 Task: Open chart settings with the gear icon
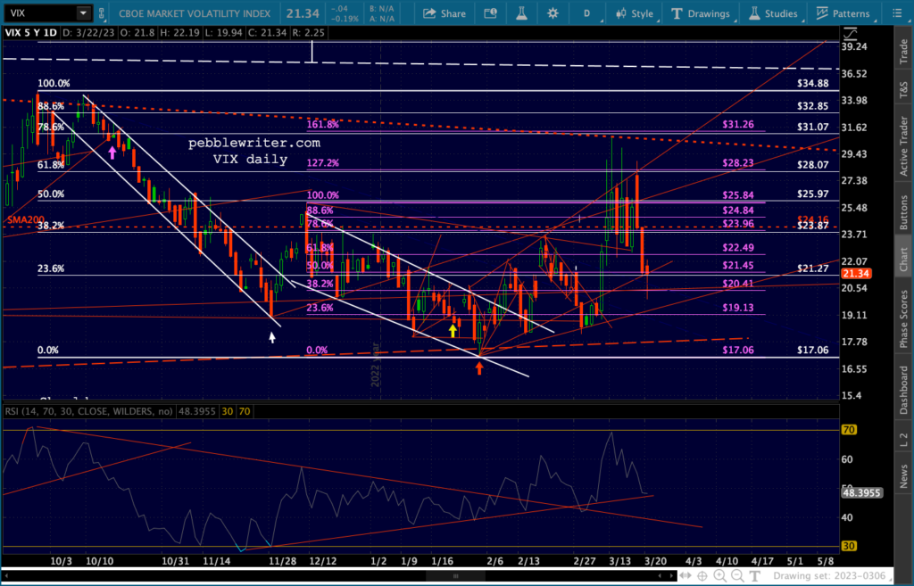(x=553, y=13)
